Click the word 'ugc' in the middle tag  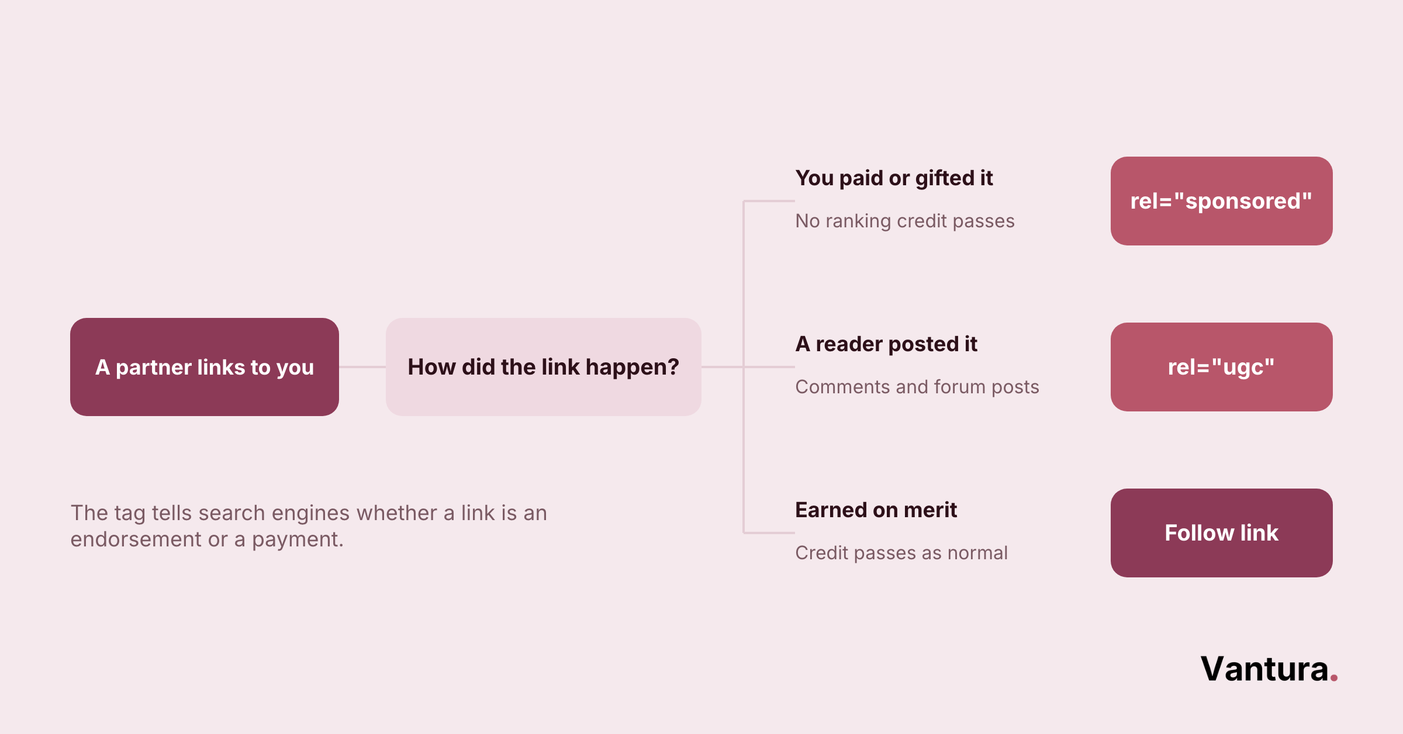1243,368
